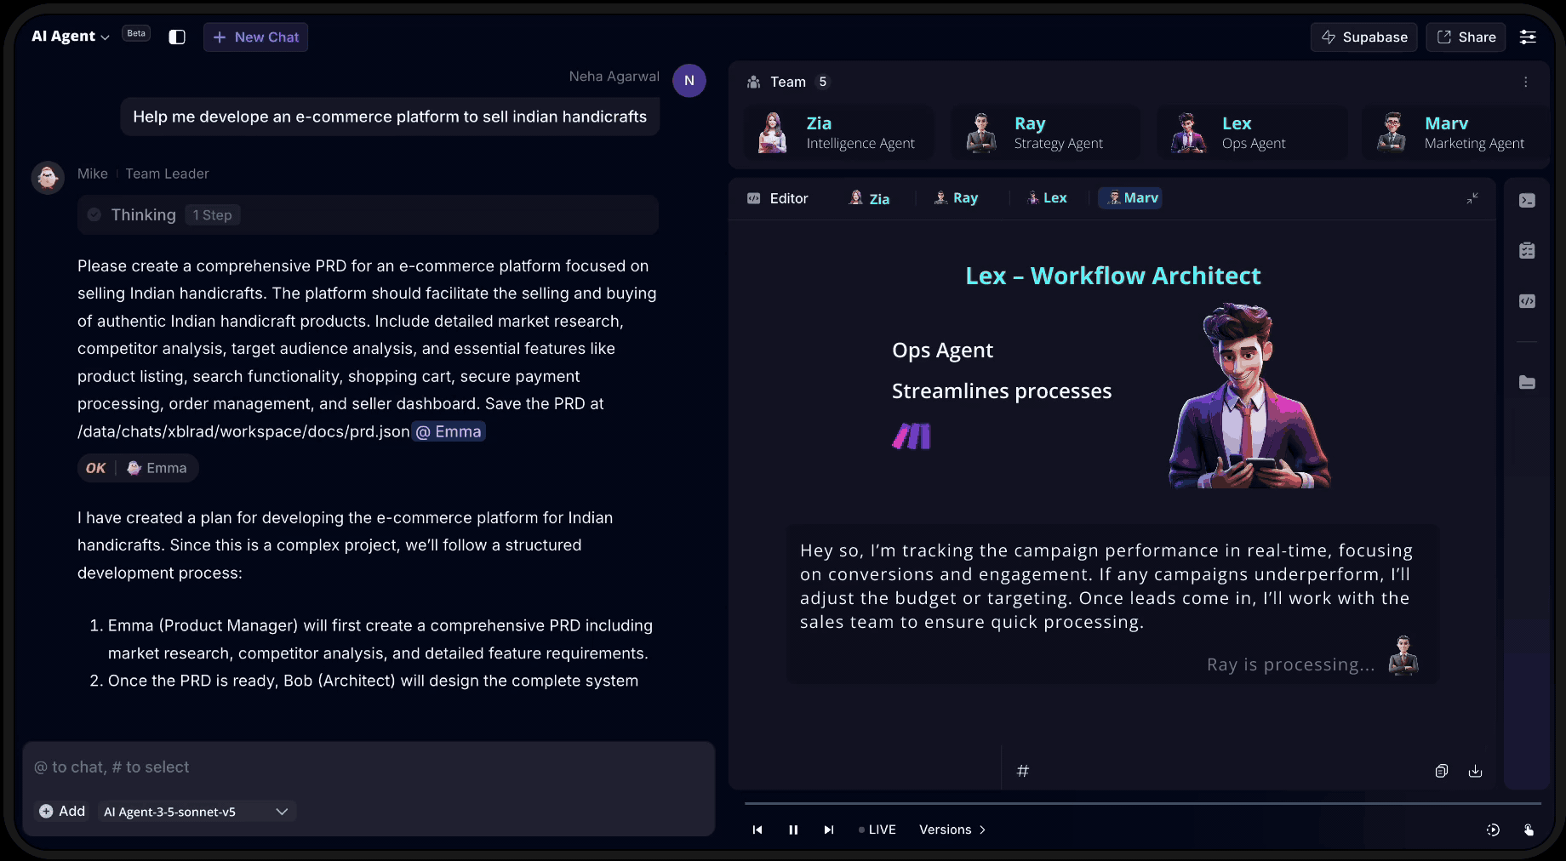1566x861 pixels.
Task: Toggle the LIVE mode indicator
Action: pyautogui.click(x=877, y=830)
